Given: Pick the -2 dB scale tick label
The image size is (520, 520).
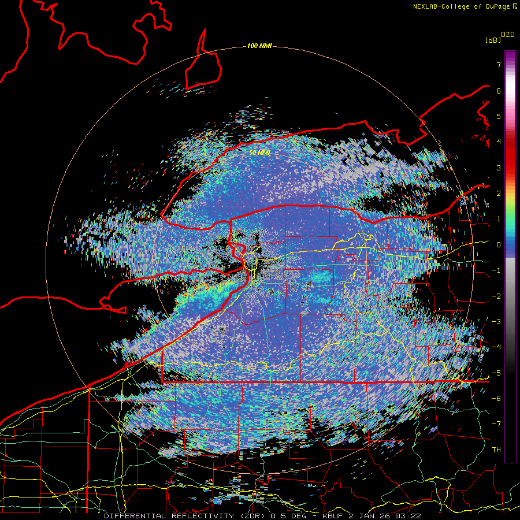Looking at the screenshot, I should click(x=496, y=296).
